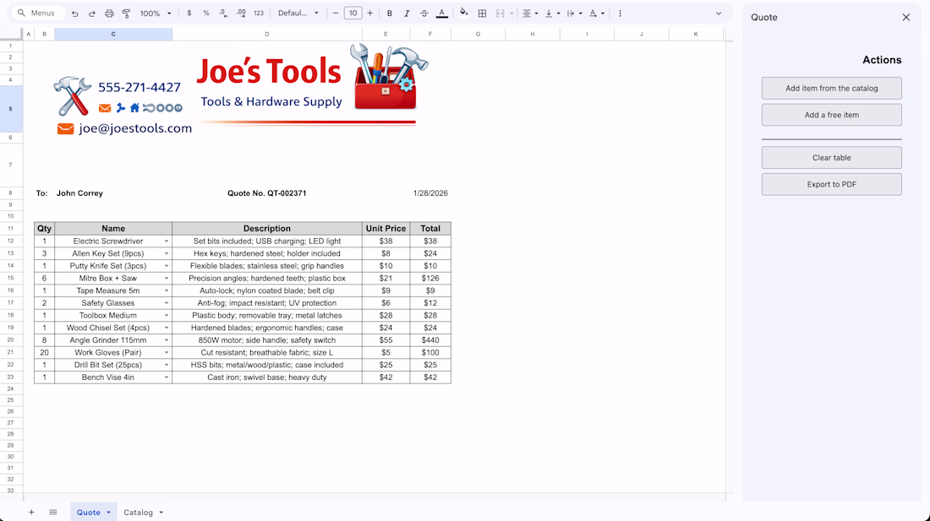Open zoom level 100% dropdown

pos(156,13)
